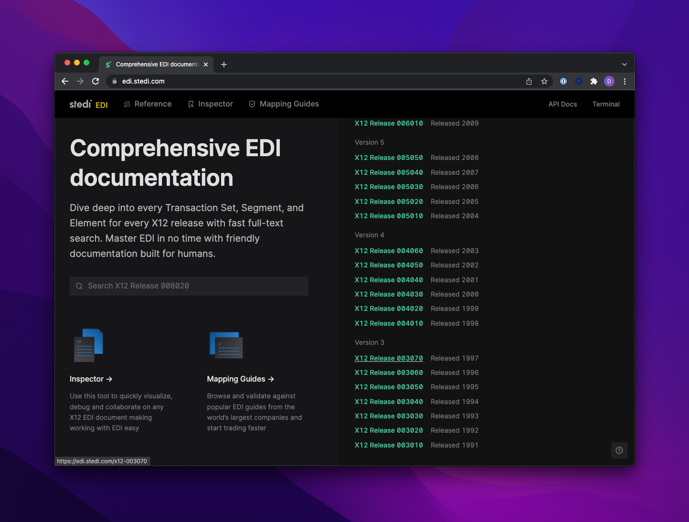
Task: Click the Version 4 section label
Action: 370,235
